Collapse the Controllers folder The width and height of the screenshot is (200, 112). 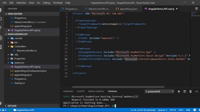(32, 46)
